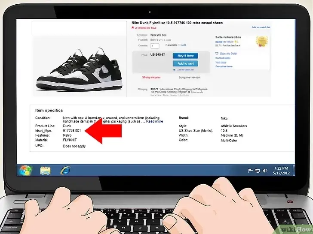Click the Buy It Now button
This screenshot has width=313, height=234.
[185, 56]
